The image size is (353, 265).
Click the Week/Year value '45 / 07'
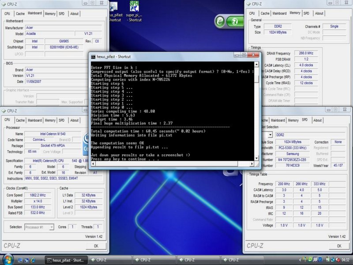click(x=338, y=165)
